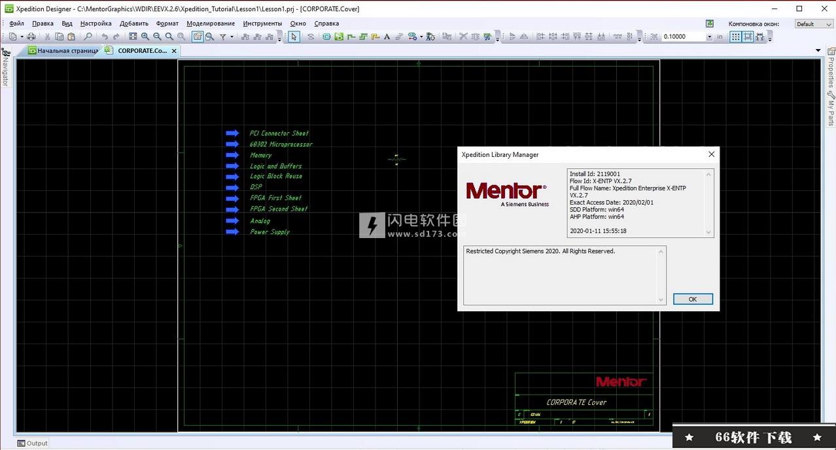The image size is (836, 450).
Task: Open the dropdown arrow beside the funnel filter
Action: [x=232, y=37]
